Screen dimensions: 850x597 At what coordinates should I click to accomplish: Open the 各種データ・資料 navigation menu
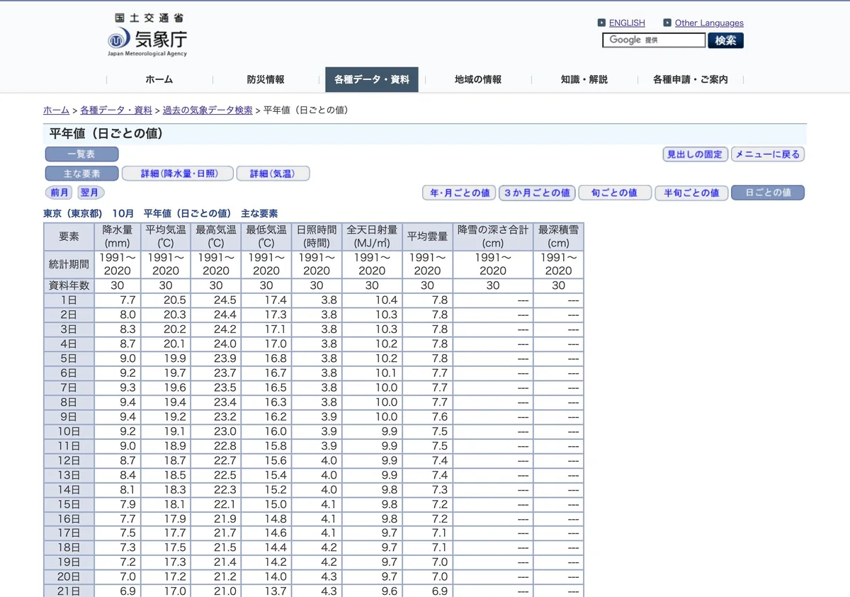[x=372, y=79]
